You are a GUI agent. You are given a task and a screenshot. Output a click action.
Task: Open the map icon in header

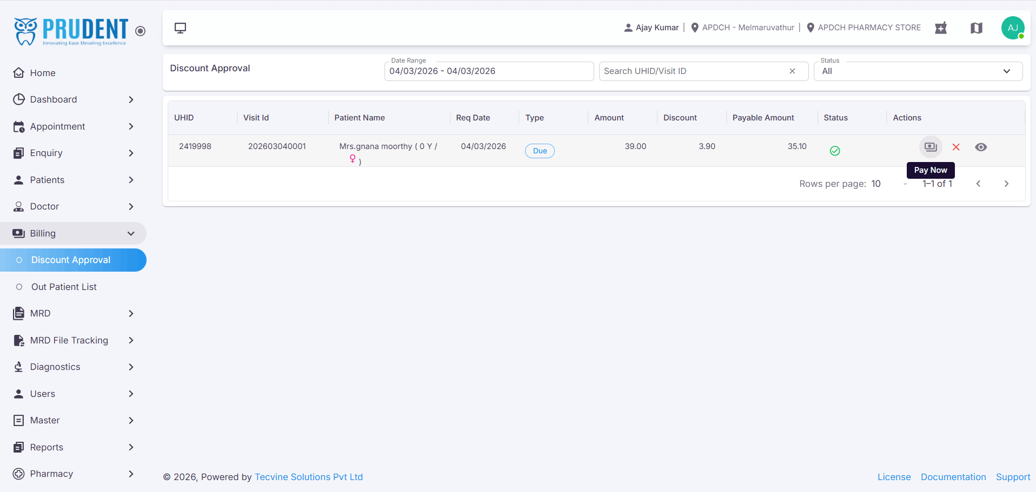tap(977, 28)
